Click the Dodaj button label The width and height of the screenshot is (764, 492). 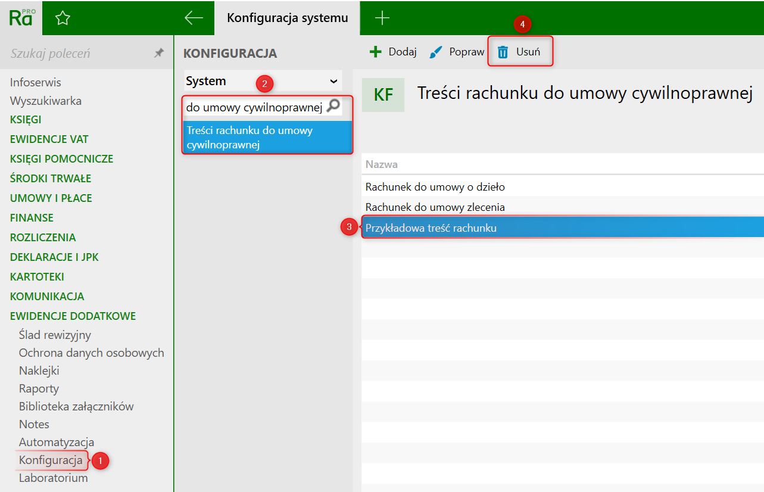[403, 52]
